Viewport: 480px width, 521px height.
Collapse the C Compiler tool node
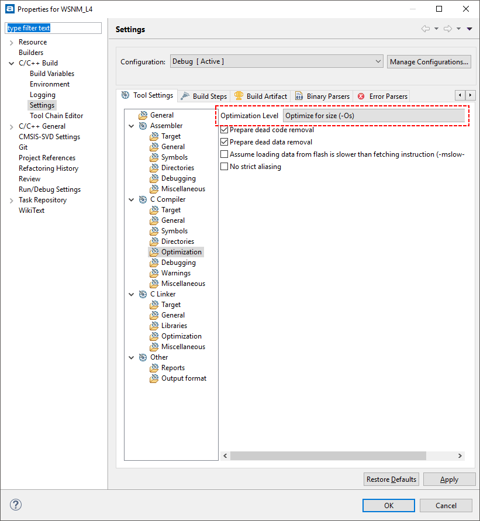click(132, 200)
